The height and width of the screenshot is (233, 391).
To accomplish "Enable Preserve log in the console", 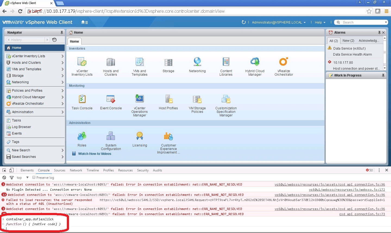I will (34, 177).
